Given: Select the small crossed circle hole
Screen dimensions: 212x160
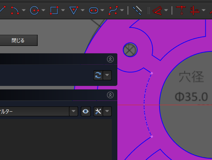Looking at the screenshot, I should 130,50.
